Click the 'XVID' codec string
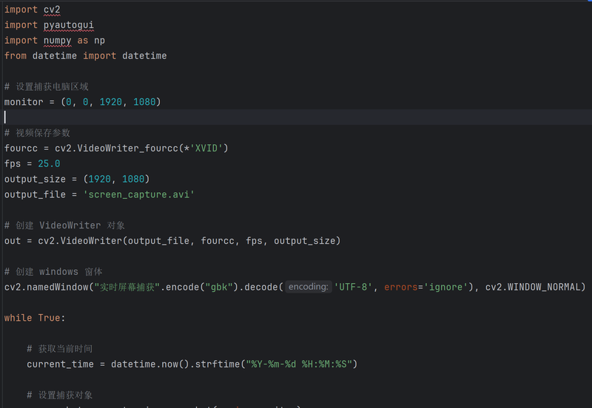This screenshot has width=592, height=408. tap(209, 148)
